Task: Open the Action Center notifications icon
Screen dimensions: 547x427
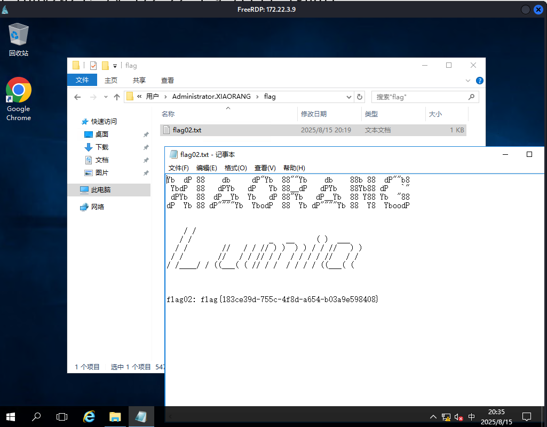Action: (526, 417)
